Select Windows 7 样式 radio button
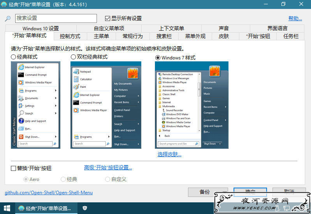 [158, 57]
